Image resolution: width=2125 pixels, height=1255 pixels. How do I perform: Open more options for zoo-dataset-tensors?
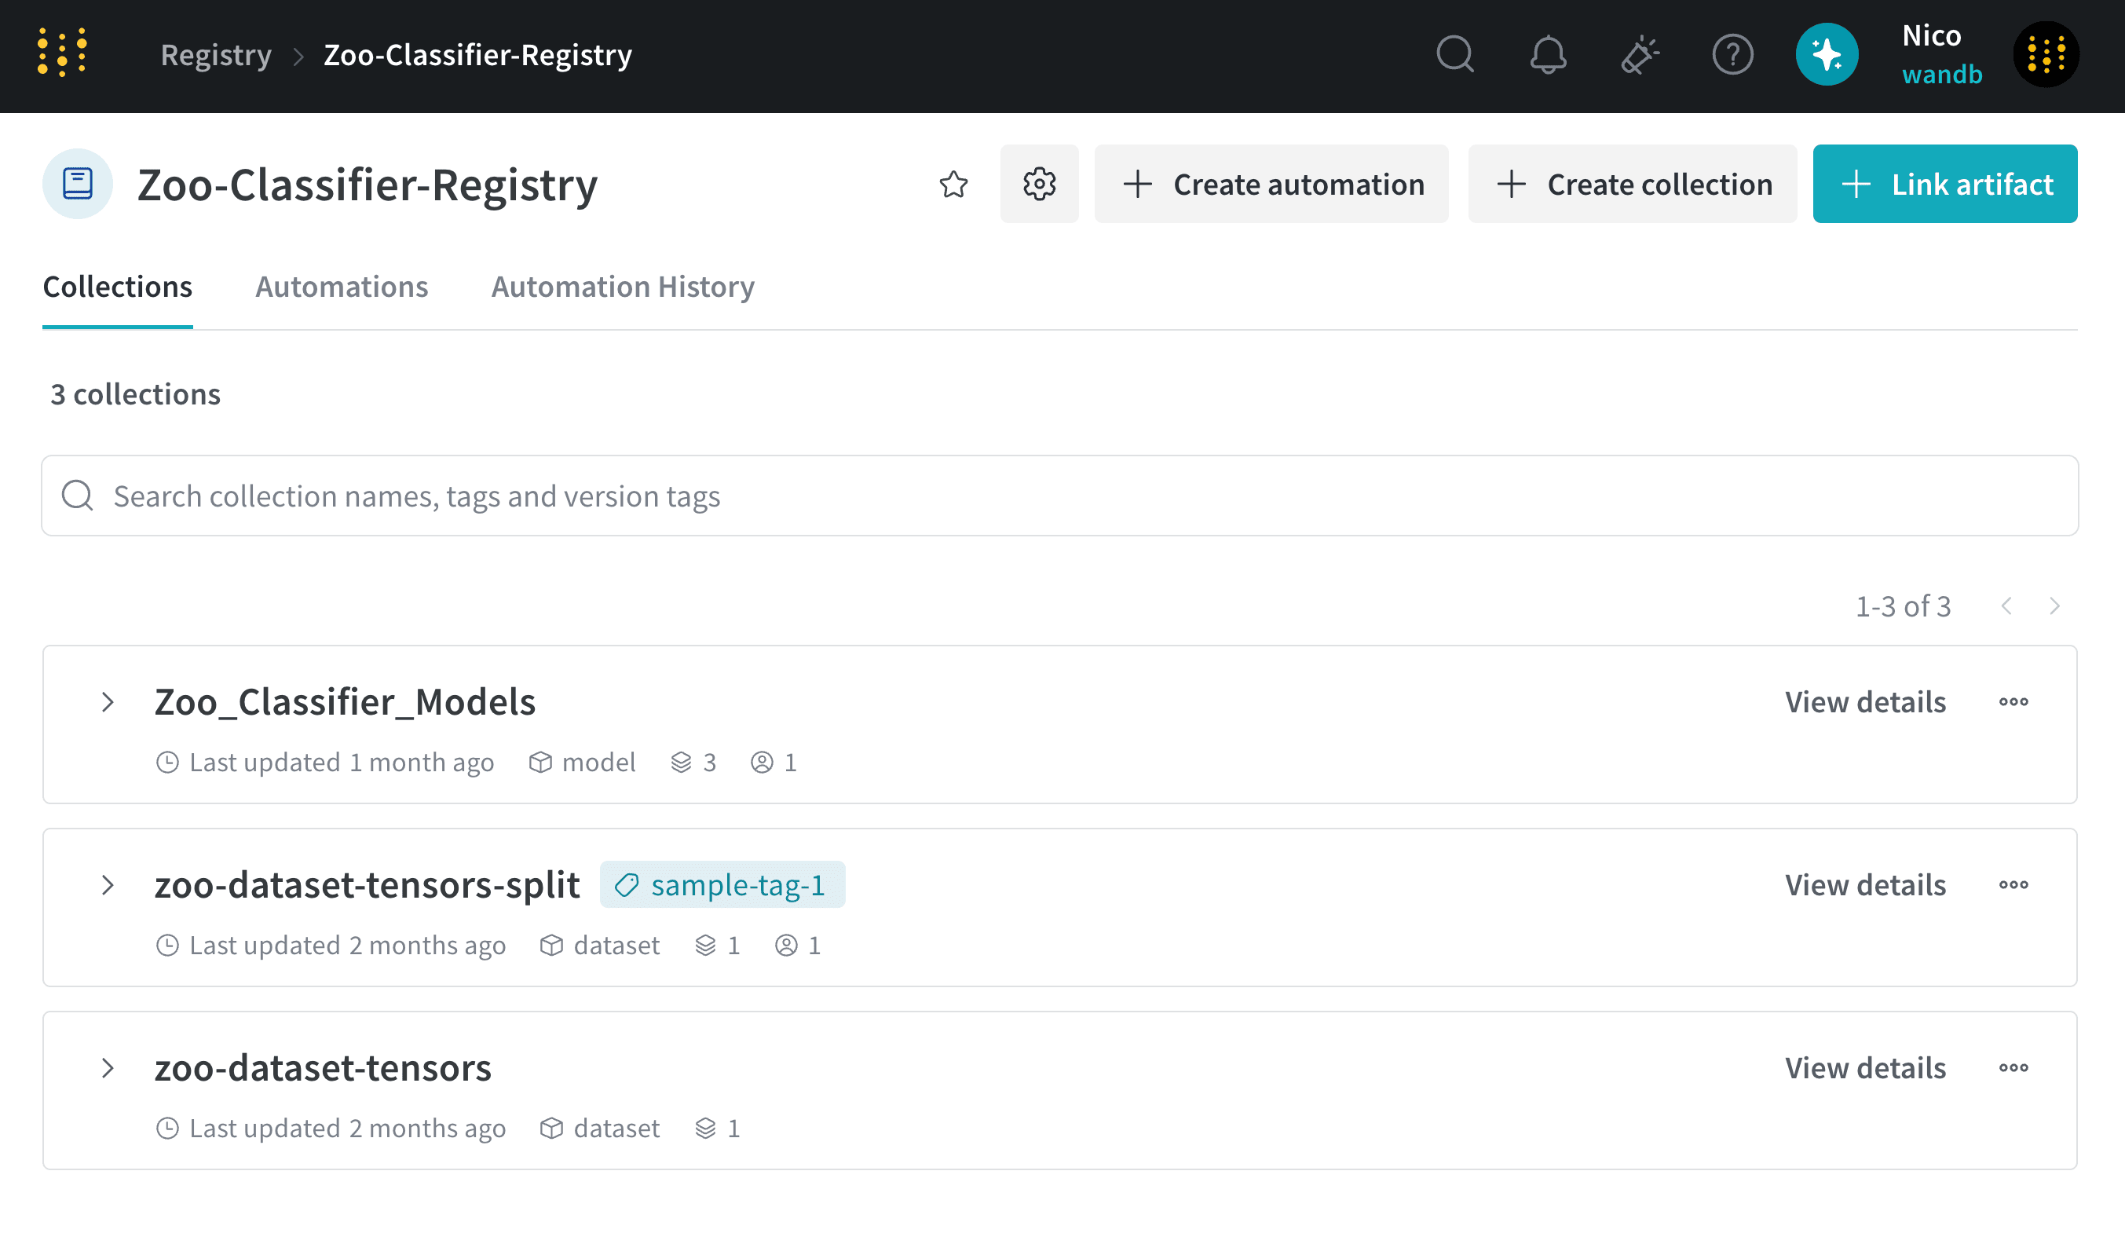pyautogui.click(x=2013, y=1068)
